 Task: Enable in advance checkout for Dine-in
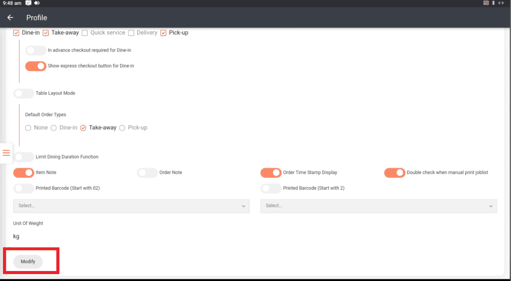35,50
